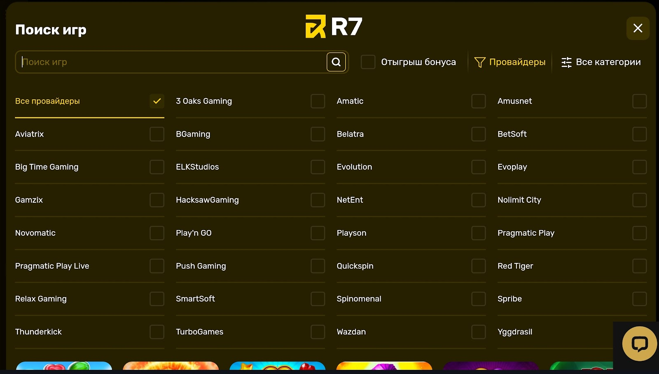The width and height of the screenshot is (659, 374).
Task: Tick the Pragmatic Play checkbox
Action: [x=639, y=233]
